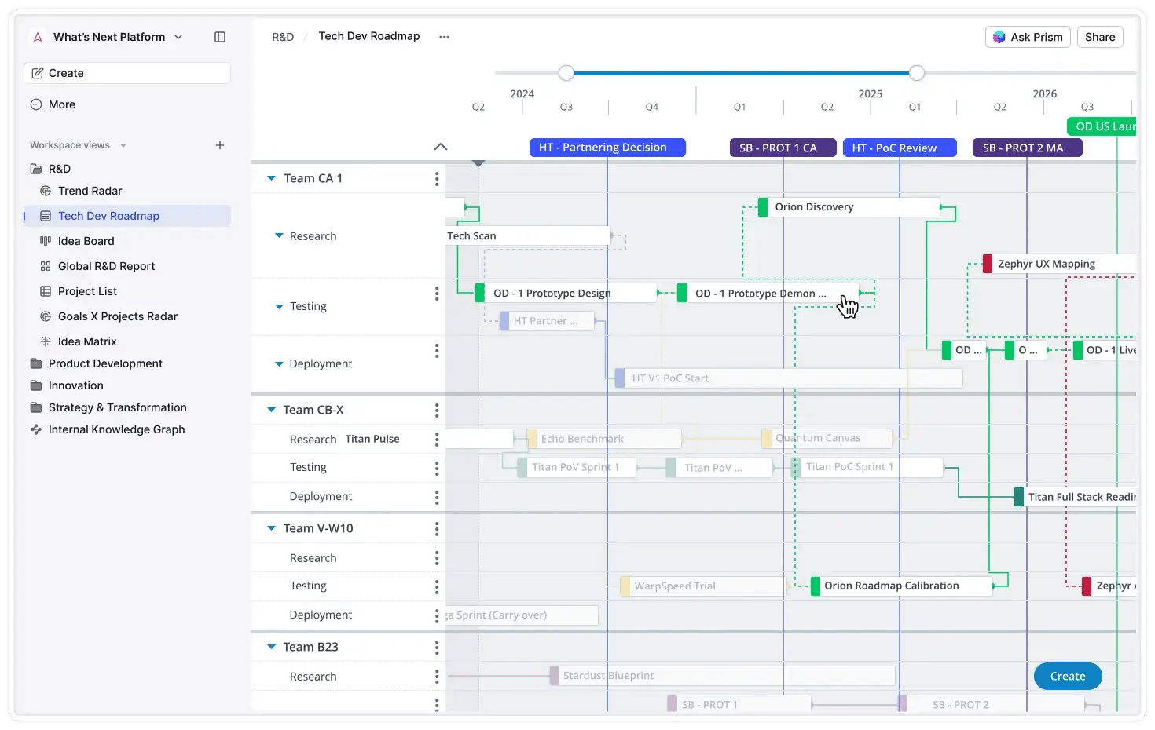Select the HT - Partnering Decision milestone
The image size is (1155, 730).
pyautogui.click(x=607, y=148)
